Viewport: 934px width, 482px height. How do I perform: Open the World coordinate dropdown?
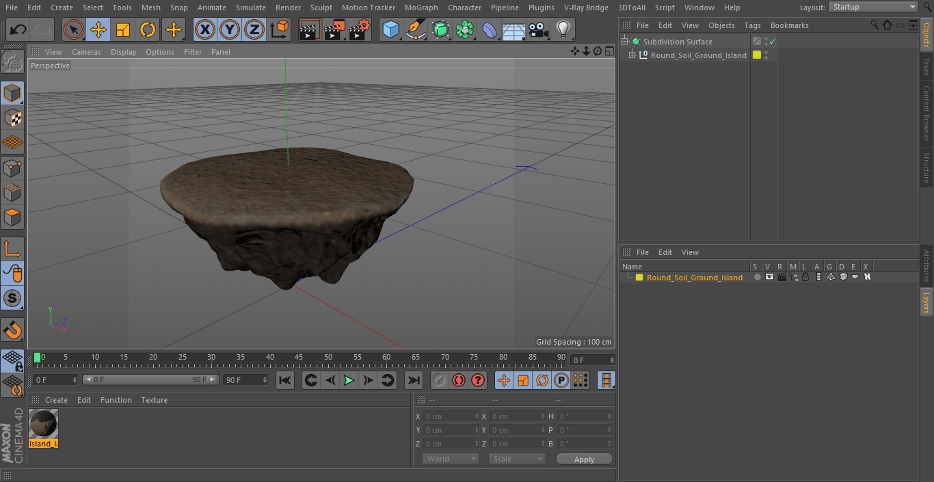tap(450, 459)
